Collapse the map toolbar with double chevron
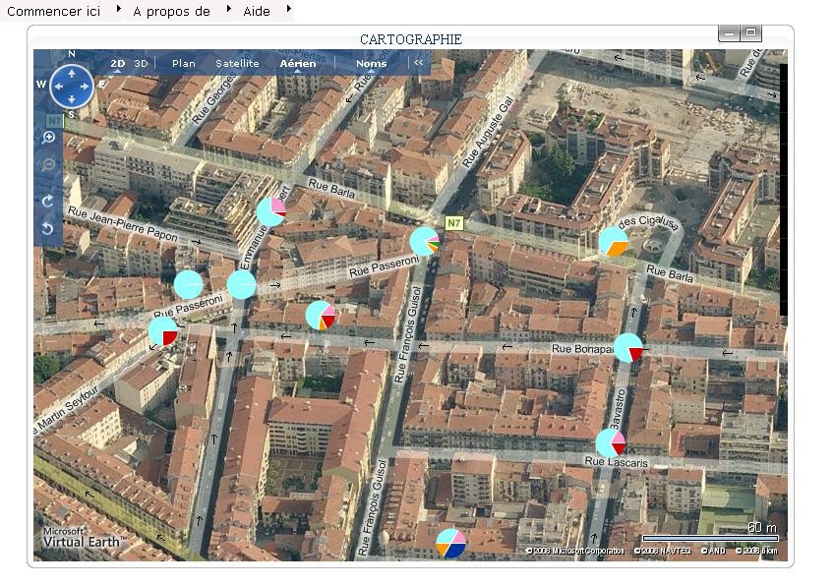This screenshot has height=586, width=834. click(x=418, y=63)
